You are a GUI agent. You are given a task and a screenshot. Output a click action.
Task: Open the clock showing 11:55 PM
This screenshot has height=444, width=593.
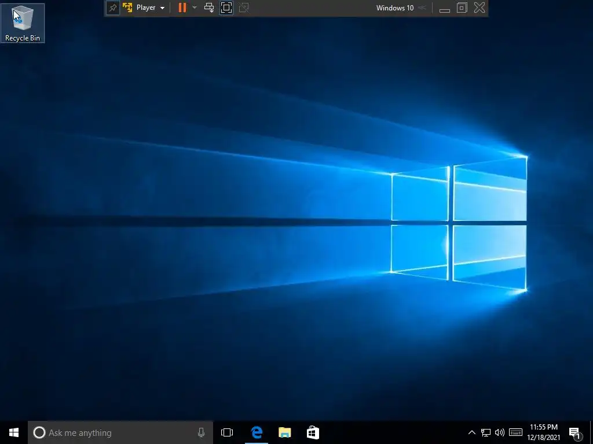[x=543, y=432]
